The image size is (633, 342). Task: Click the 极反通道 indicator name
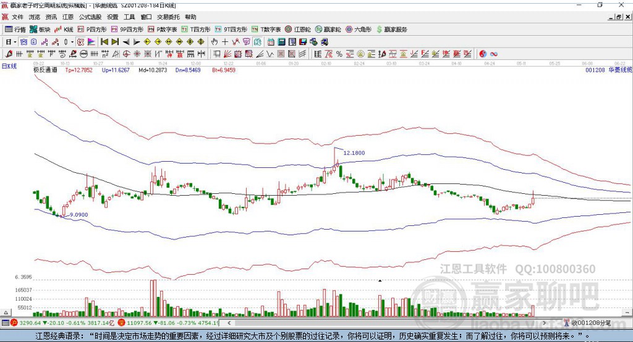[45, 70]
